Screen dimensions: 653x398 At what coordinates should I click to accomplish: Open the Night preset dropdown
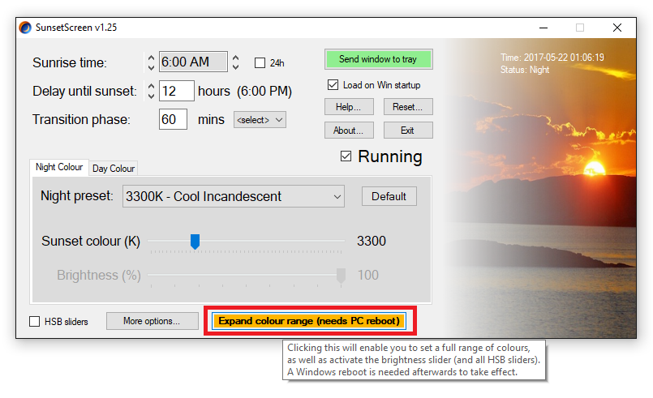(234, 196)
